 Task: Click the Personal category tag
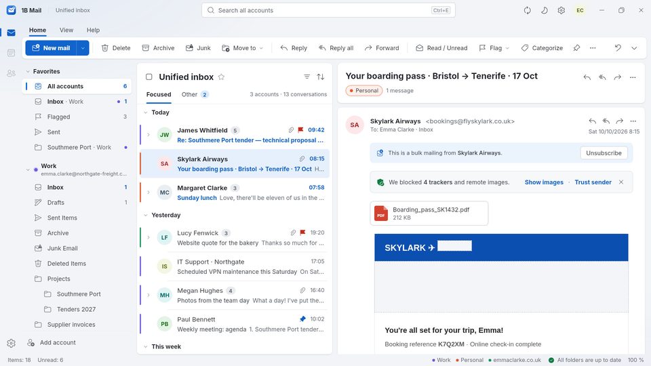pyautogui.click(x=364, y=90)
